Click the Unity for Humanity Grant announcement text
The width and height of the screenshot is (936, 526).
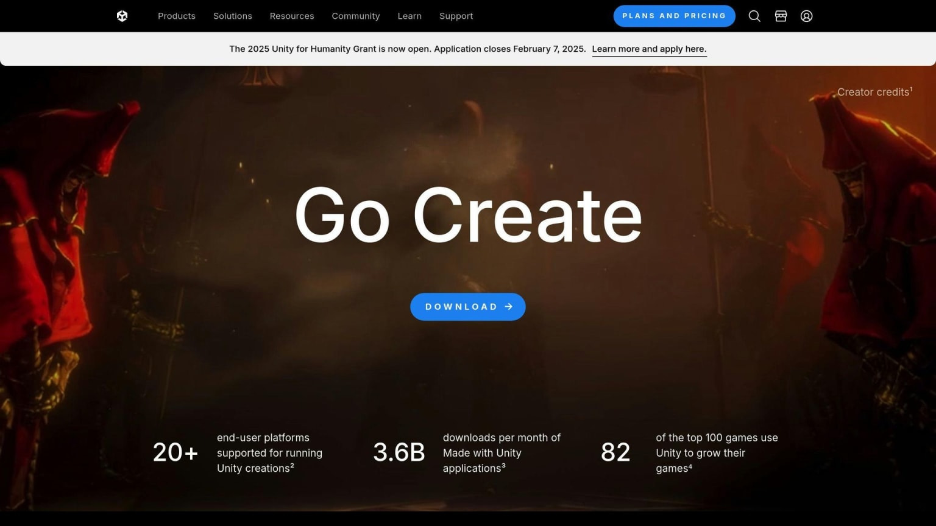pyautogui.click(x=407, y=49)
